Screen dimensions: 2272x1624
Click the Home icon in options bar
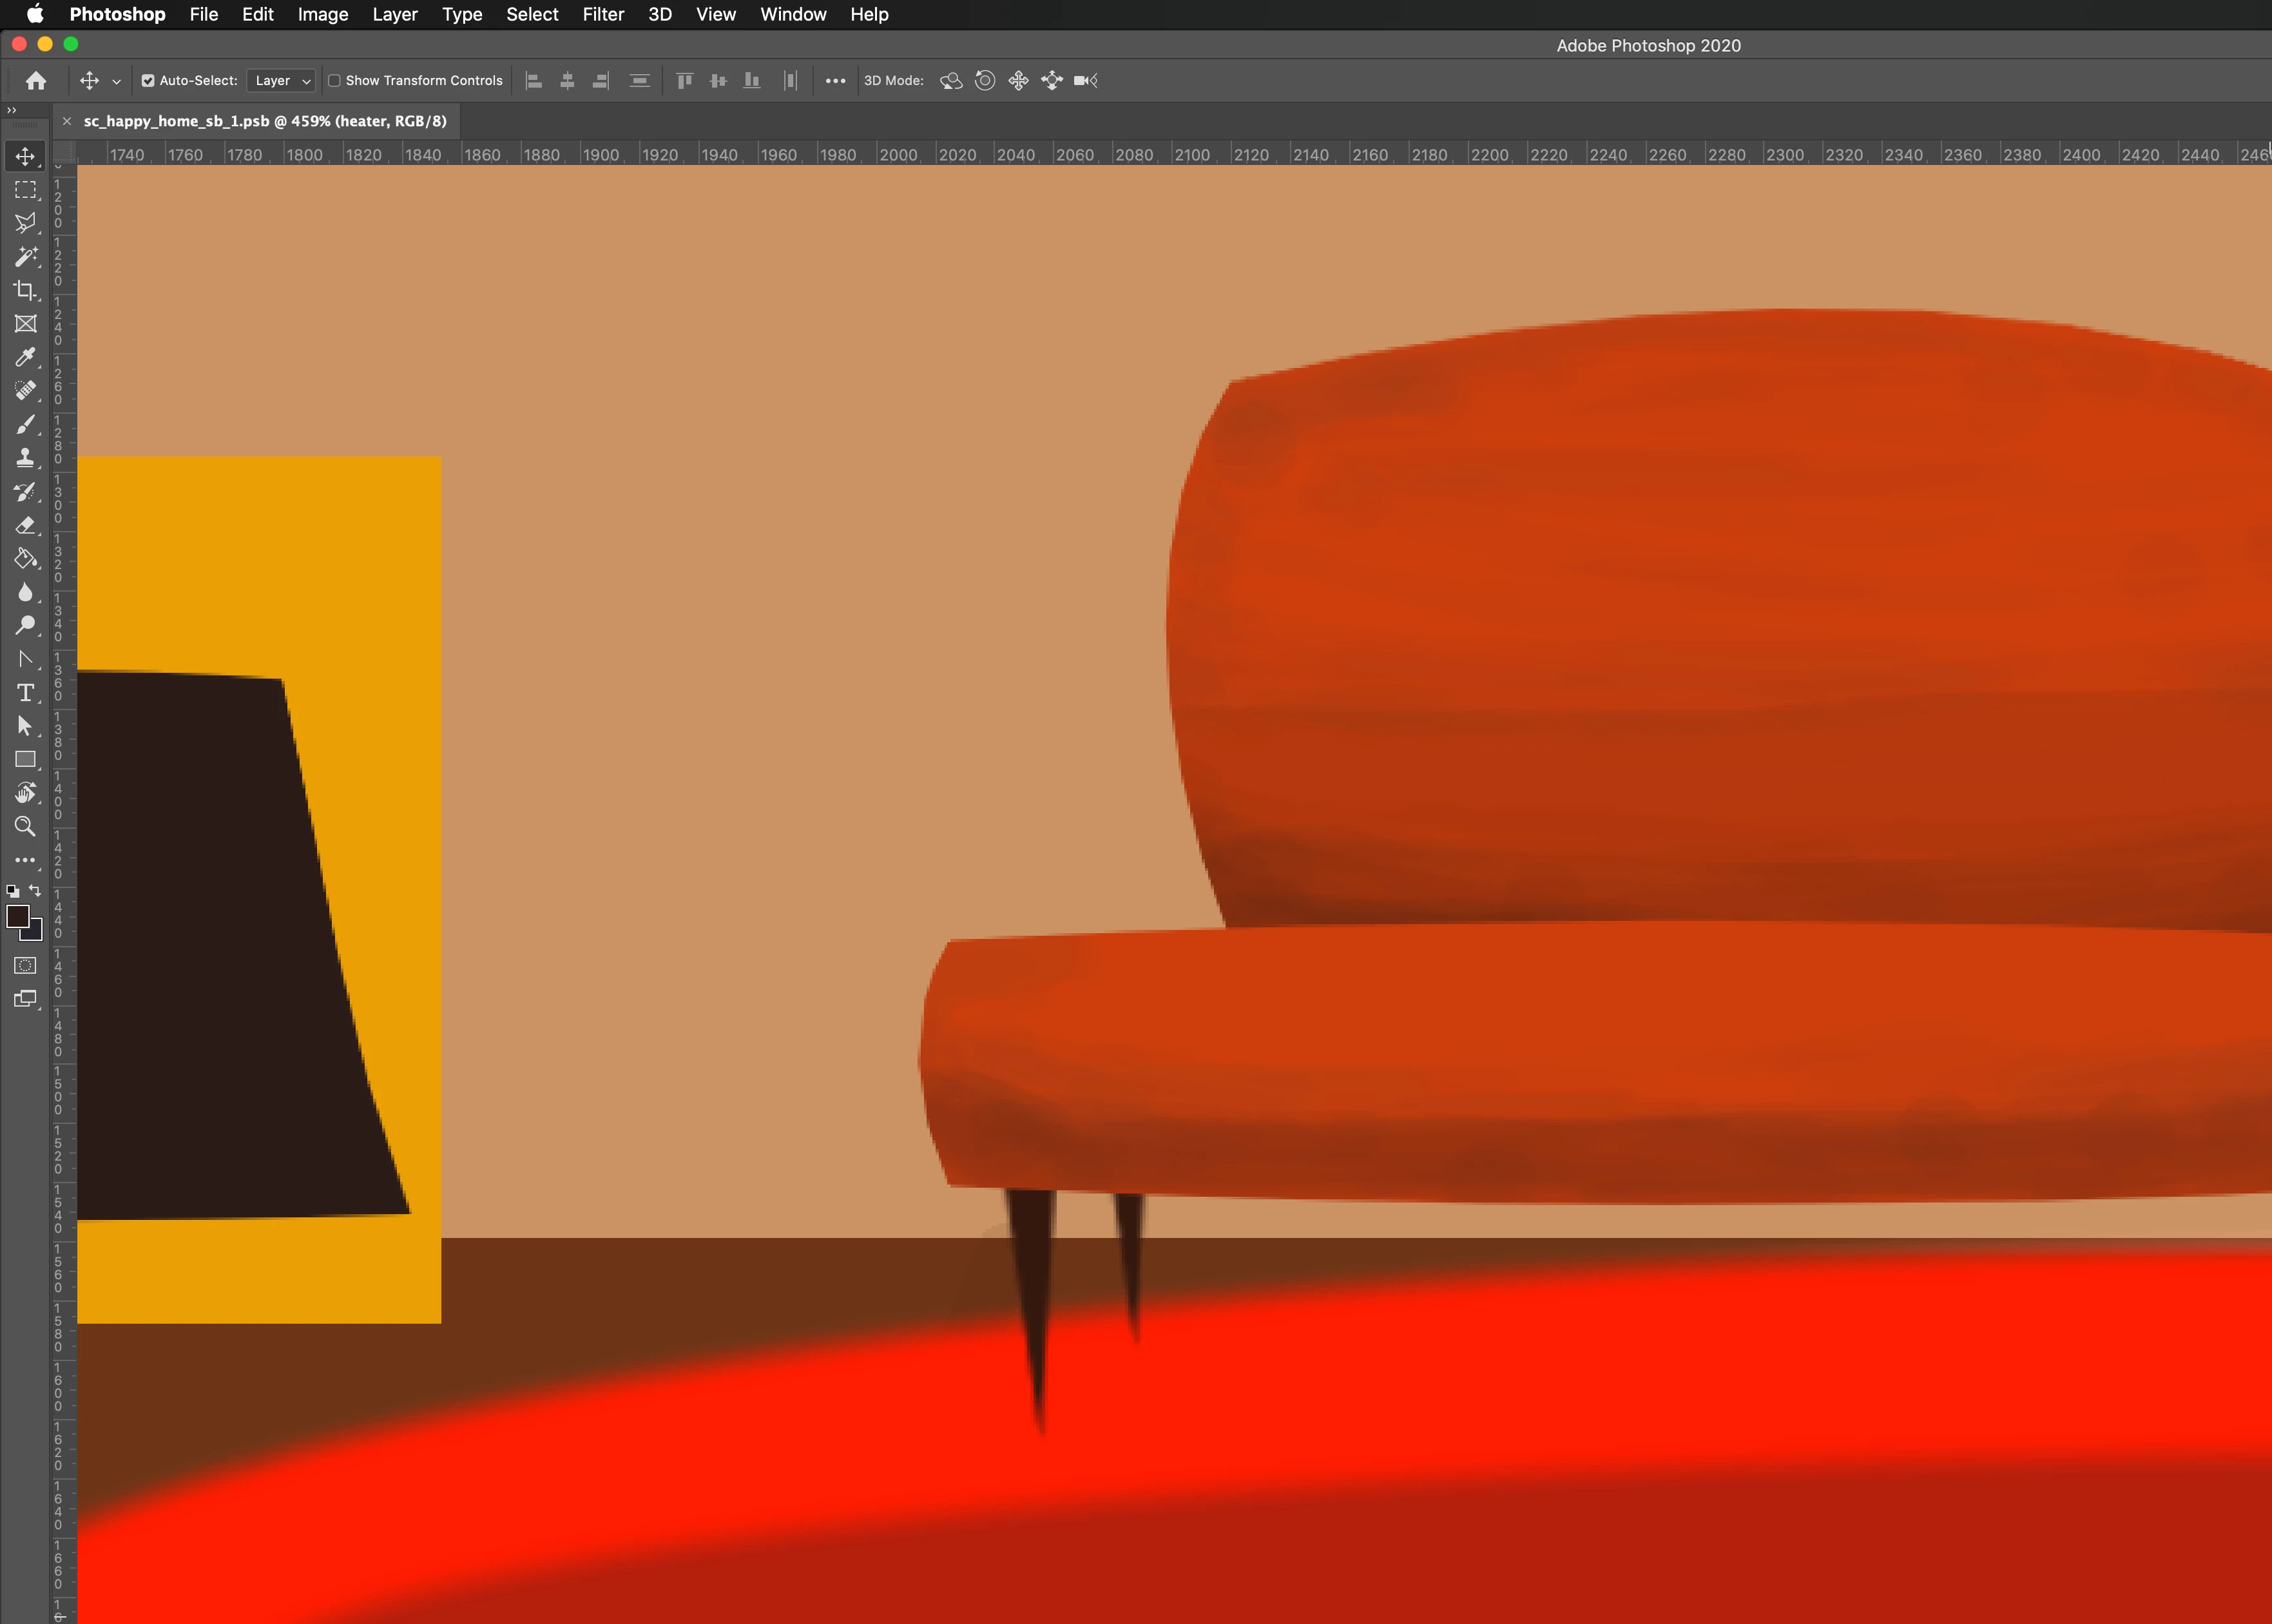[36, 80]
